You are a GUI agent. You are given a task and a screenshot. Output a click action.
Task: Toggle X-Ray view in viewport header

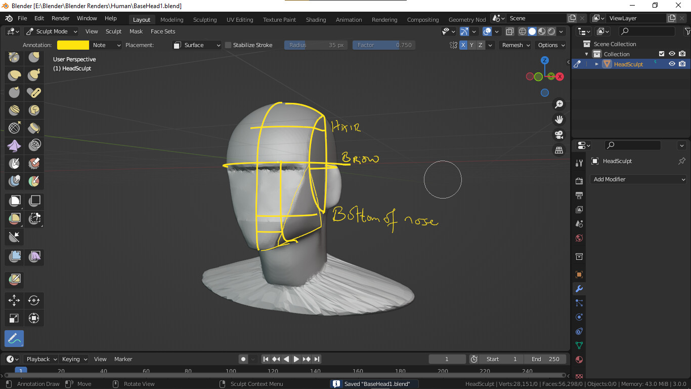(510, 31)
